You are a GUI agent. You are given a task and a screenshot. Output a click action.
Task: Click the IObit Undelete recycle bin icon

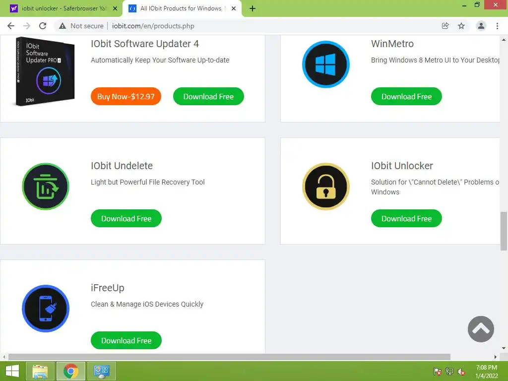tap(45, 187)
